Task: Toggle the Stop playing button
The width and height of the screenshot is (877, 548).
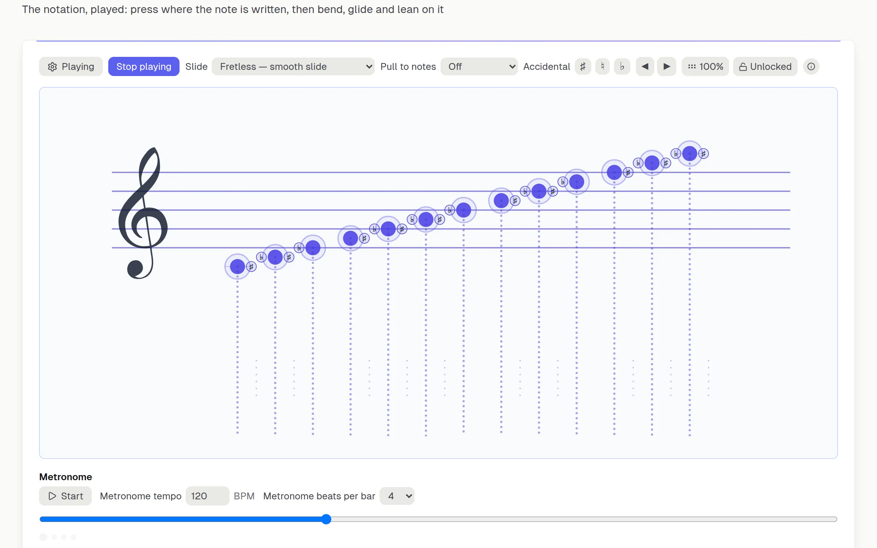Action: [x=144, y=66]
